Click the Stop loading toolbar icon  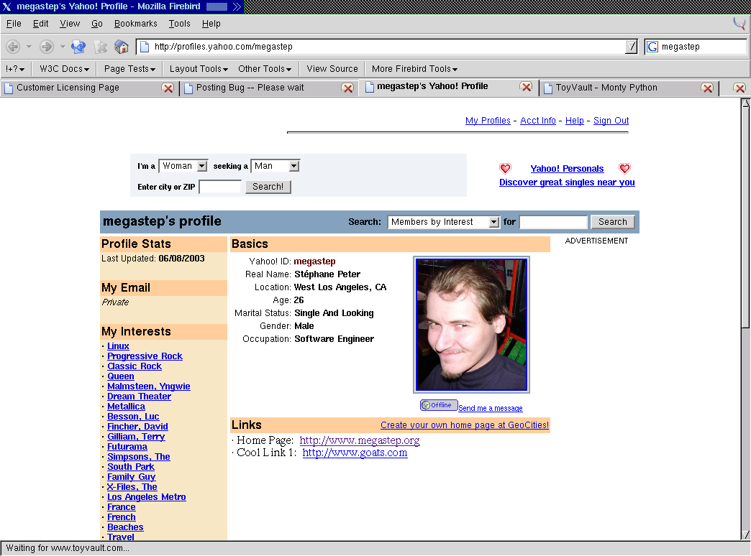click(x=101, y=47)
